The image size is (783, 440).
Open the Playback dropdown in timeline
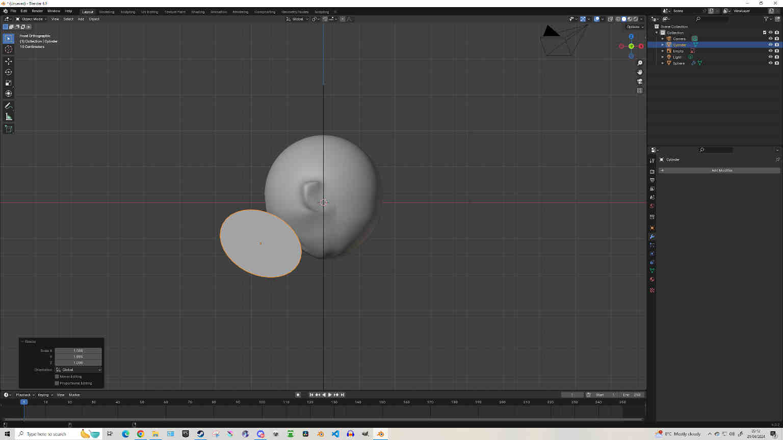[25, 395]
